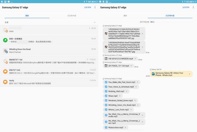Tap 全部清除 in the left panel
This screenshot has width=197, height=132.
88,7
